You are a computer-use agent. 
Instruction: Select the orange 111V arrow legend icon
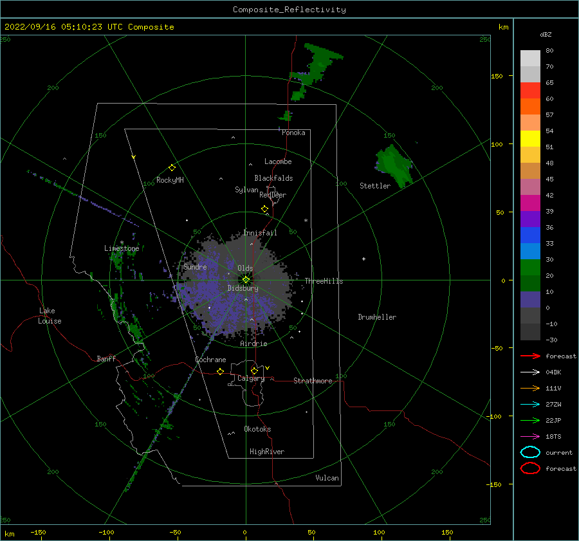(530, 388)
